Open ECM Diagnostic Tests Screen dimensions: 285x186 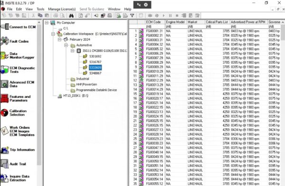pos(18,70)
